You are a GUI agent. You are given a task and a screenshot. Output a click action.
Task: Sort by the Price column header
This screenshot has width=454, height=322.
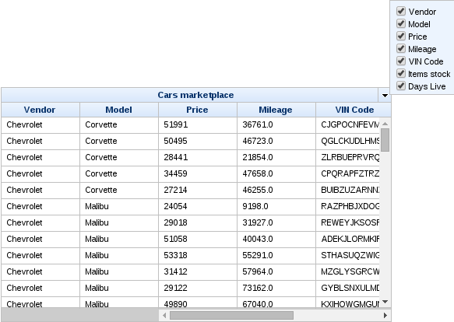[x=198, y=110]
